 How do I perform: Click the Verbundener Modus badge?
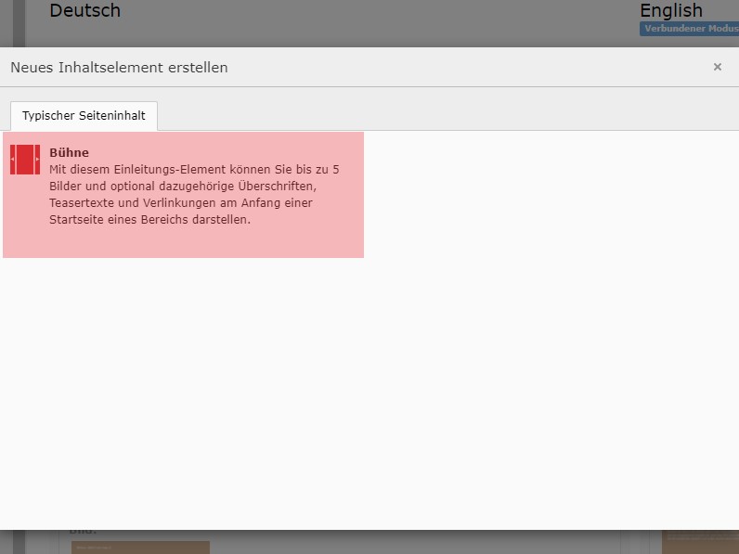click(x=689, y=29)
